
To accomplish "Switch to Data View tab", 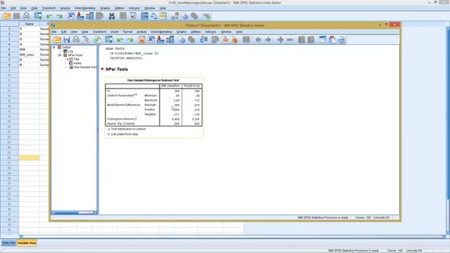I will [x=8, y=243].
